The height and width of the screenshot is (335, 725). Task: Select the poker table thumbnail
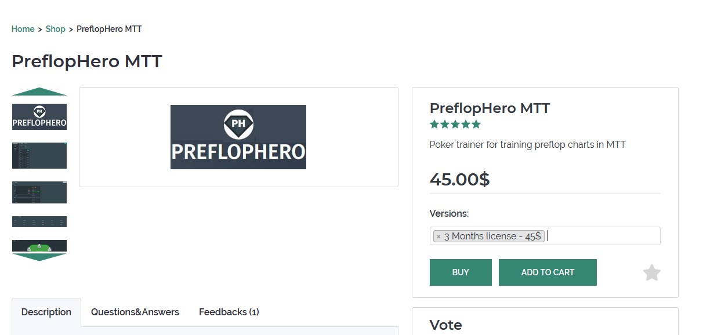point(39,246)
